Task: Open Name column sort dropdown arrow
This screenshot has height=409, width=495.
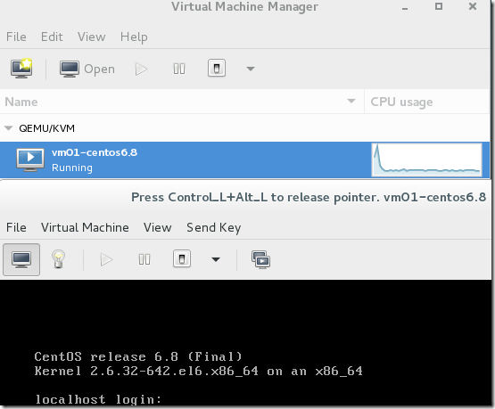Action: pos(351,102)
